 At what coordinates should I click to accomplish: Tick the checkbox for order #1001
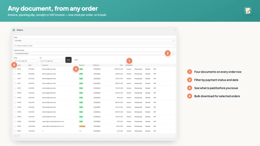pyautogui.click(x=15, y=131)
